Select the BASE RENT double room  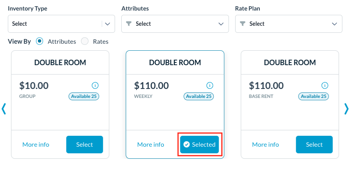tap(314, 145)
